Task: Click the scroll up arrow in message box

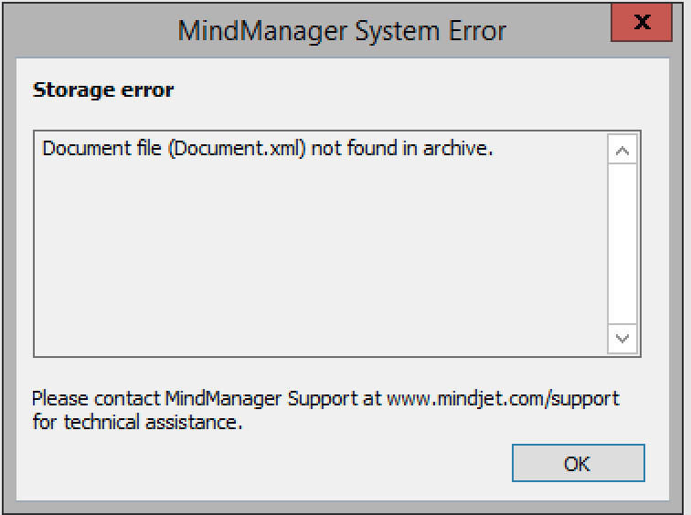Action: (622, 151)
